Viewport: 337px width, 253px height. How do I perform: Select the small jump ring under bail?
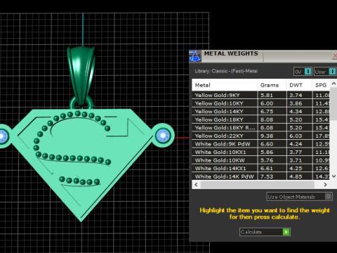point(81,103)
